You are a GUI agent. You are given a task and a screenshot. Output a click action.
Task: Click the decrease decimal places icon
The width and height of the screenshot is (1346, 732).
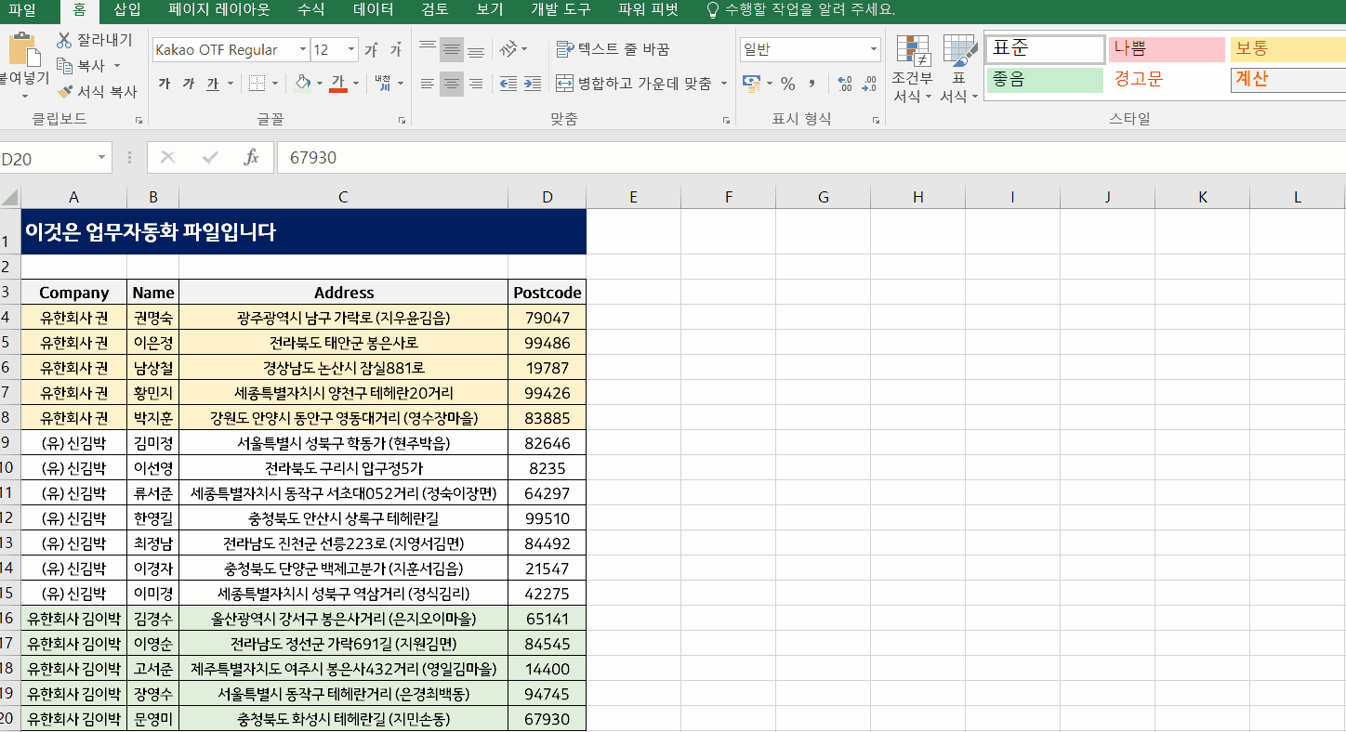click(x=870, y=85)
